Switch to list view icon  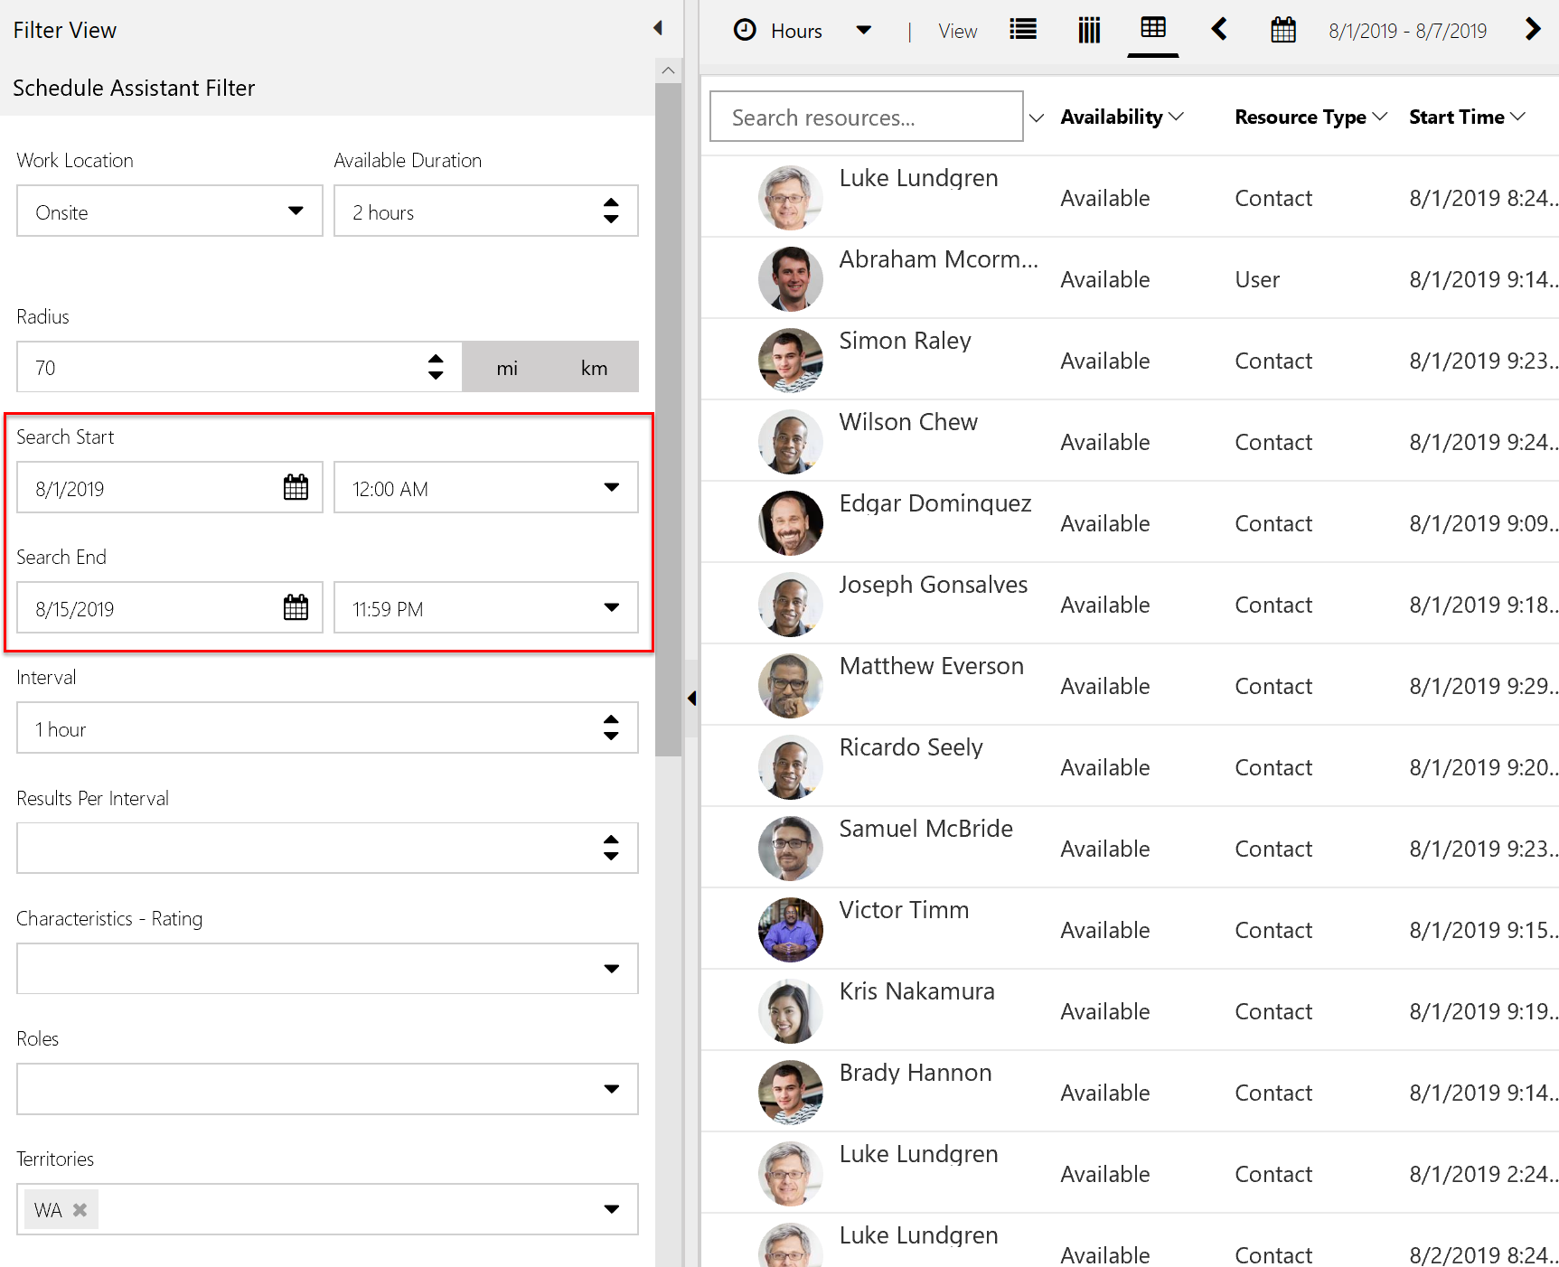pyautogui.click(x=1023, y=30)
